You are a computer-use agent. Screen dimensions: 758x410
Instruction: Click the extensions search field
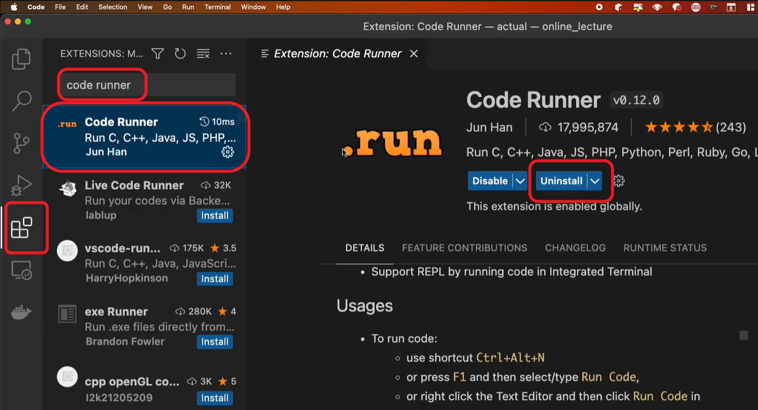pyautogui.click(x=147, y=85)
